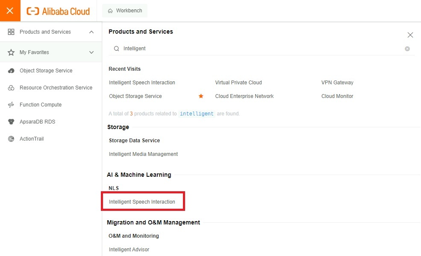Open the Cloud Enterprise Network link
Screen dimensions: 421x256
(x=244, y=96)
